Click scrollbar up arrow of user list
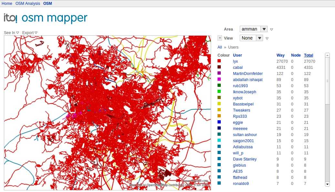Viewport: 335px width, 192px height. tap(327, 55)
